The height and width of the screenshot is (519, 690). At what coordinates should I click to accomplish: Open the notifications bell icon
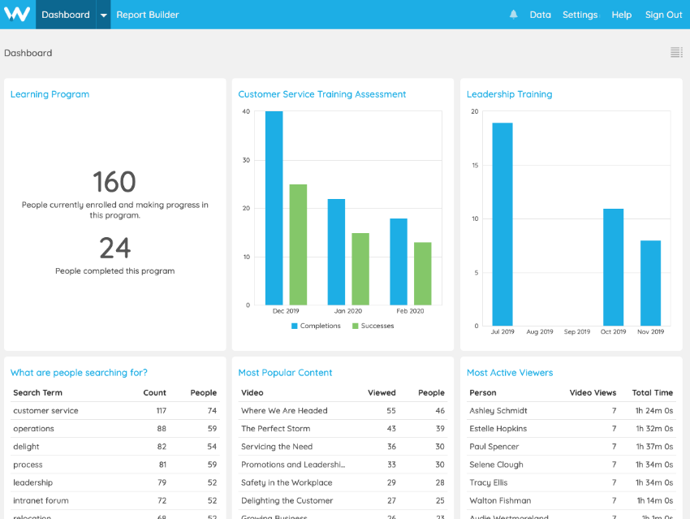[513, 15]
